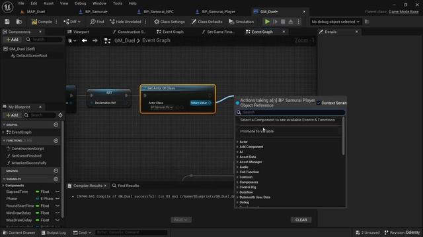This screenshot has width=423, height=237.
Task: Click the Advance single frame icon
Action: pyautogui.click(x=275, y=22)
